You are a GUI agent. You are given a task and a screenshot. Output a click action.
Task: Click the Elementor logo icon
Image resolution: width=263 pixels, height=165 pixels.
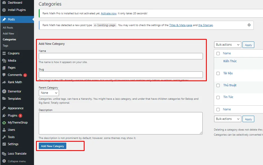click(x=4, y=91)
